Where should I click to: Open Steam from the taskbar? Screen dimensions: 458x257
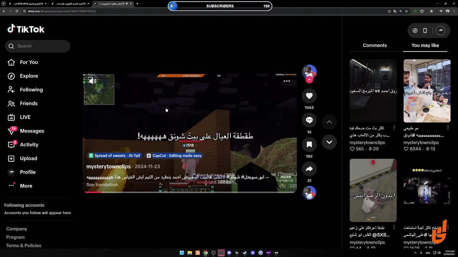tap(245, 253)
